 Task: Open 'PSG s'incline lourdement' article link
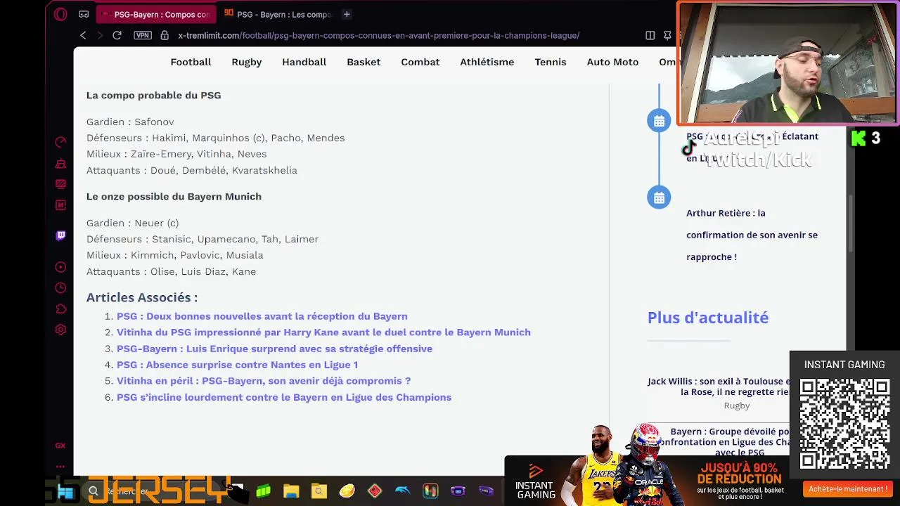(284, 397)
